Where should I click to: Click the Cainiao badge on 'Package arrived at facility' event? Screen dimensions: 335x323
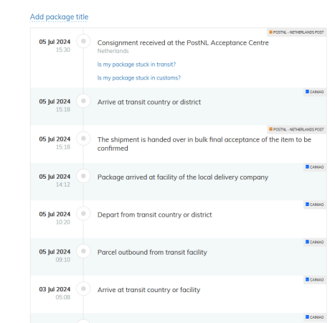coord(315,167)
